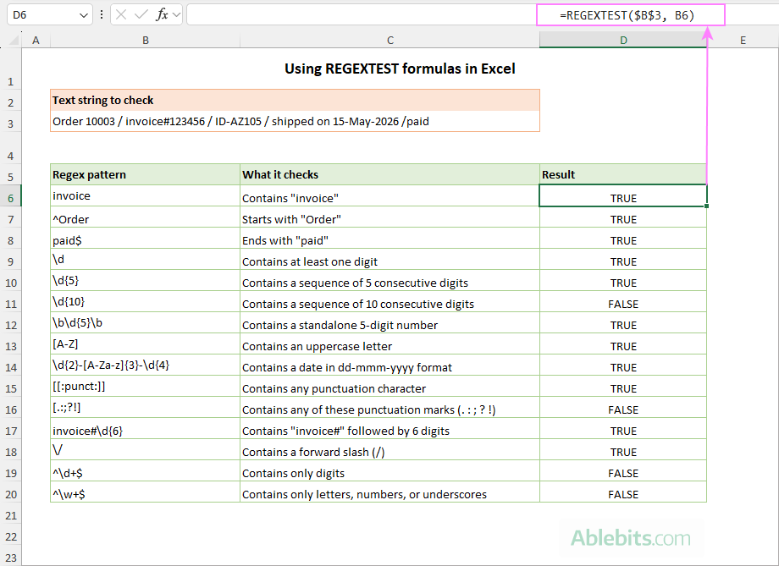779x566 pixels.
Task: Open the Insert Function fx button
Action: [162, 15]
